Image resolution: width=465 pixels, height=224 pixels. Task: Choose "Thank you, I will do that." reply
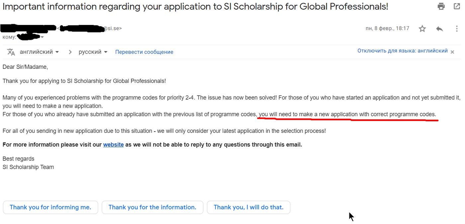[x=248, y=207]
